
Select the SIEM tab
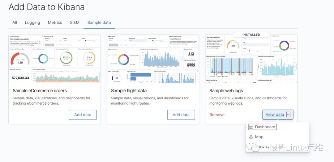pyautogui.click(x=75, y=23)
